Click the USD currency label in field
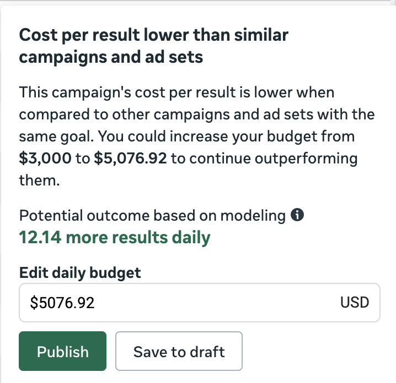Viewport: 396px width, 383px height. [355, 302]
